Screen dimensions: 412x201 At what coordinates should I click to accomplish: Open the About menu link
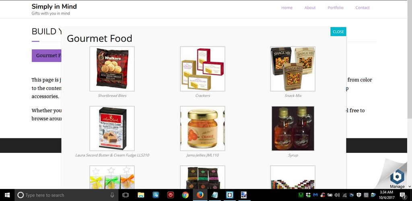[x=310, y=8]
